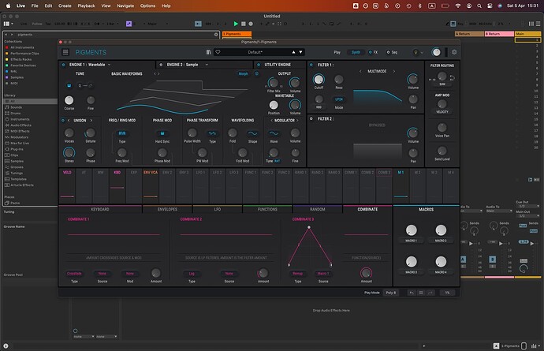Viewport: 544px width, 351px height.
Task: Click the Morph button in wavetable display
Action: pos(243,73)
